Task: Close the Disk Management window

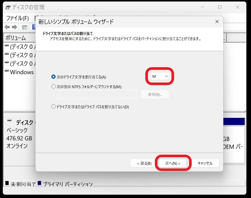Action: (238, 7)
